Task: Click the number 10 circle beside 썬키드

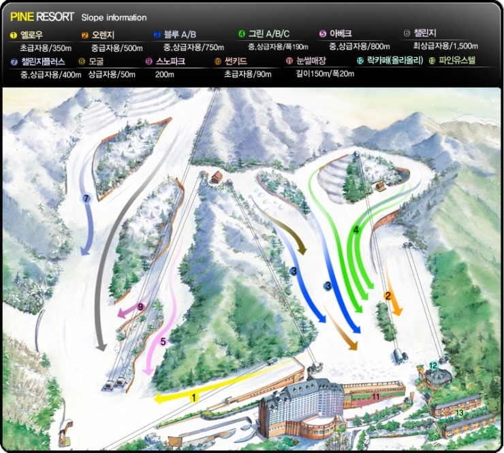Action: (218, 61)
